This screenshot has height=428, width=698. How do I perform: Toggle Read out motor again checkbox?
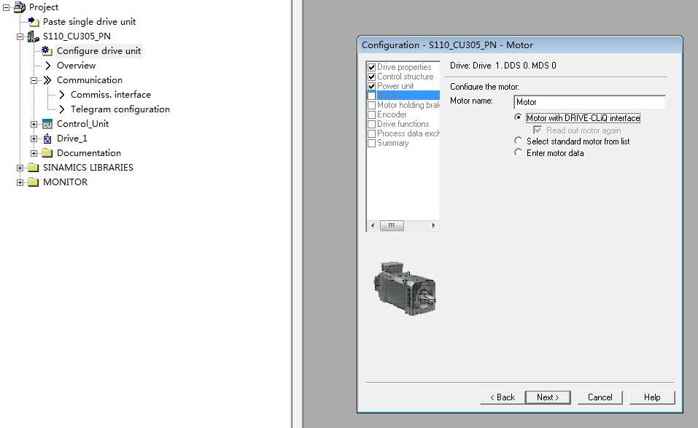(x=538, y=130)
